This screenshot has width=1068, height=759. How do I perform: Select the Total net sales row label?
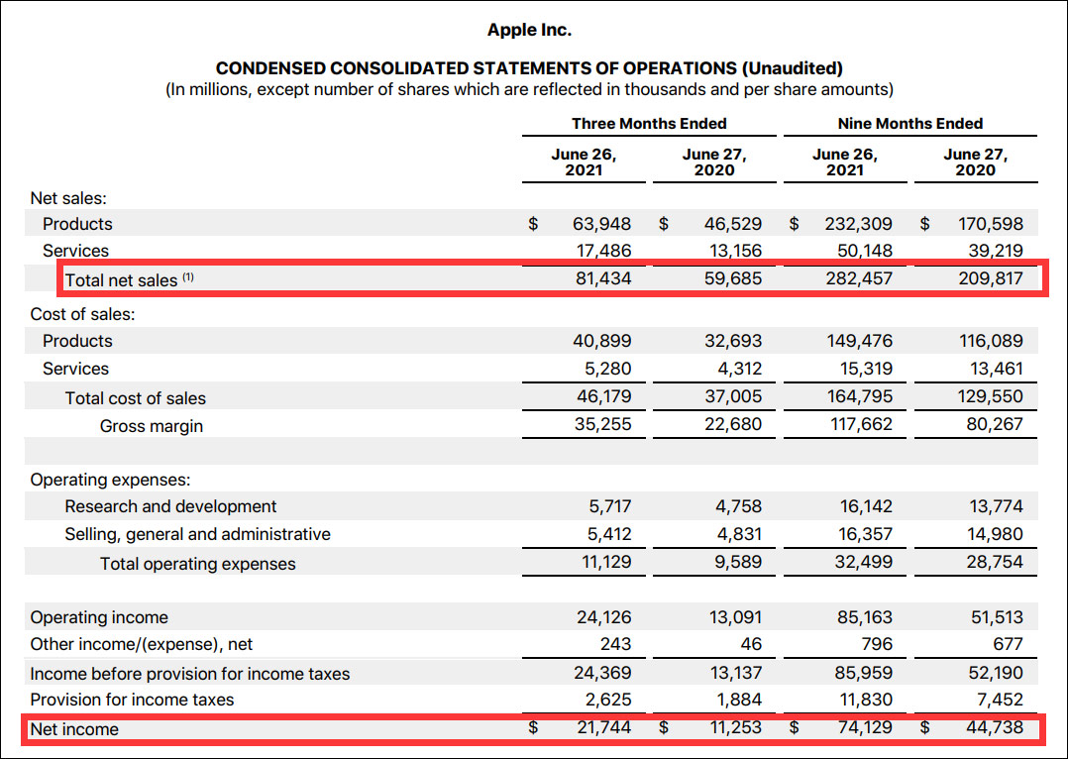[x=121, y=280]
